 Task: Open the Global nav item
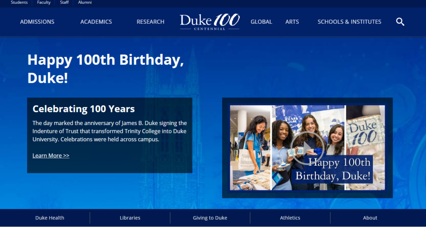point(261,22)
